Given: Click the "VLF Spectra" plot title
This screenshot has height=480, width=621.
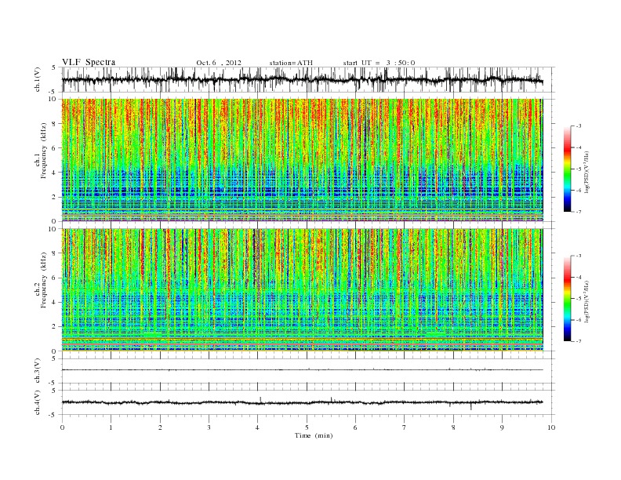Looking at the screenshot, I should pos(89,62).
